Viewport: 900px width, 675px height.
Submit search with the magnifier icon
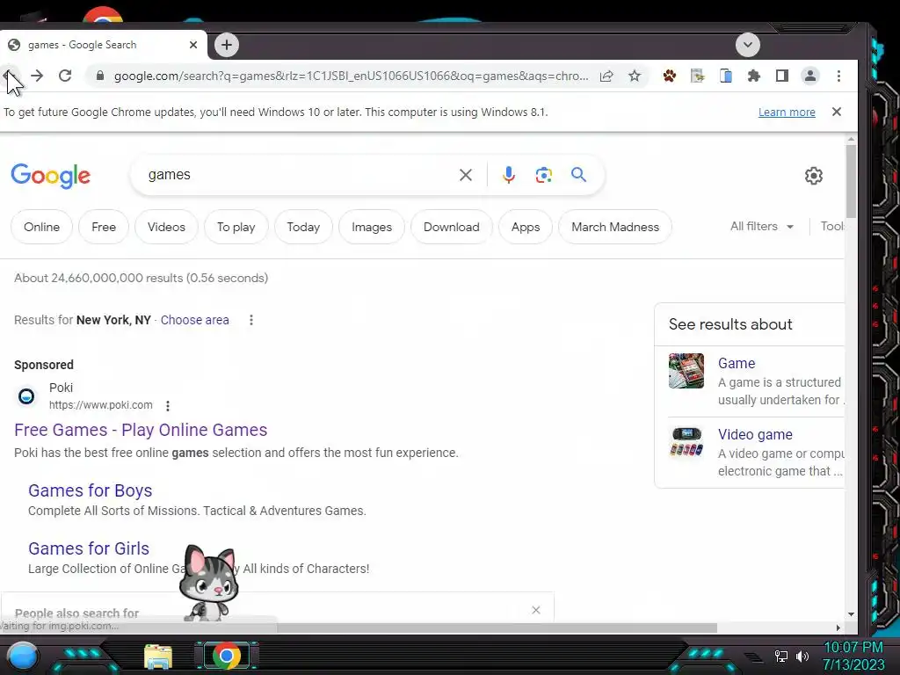(x=578, y=175)
